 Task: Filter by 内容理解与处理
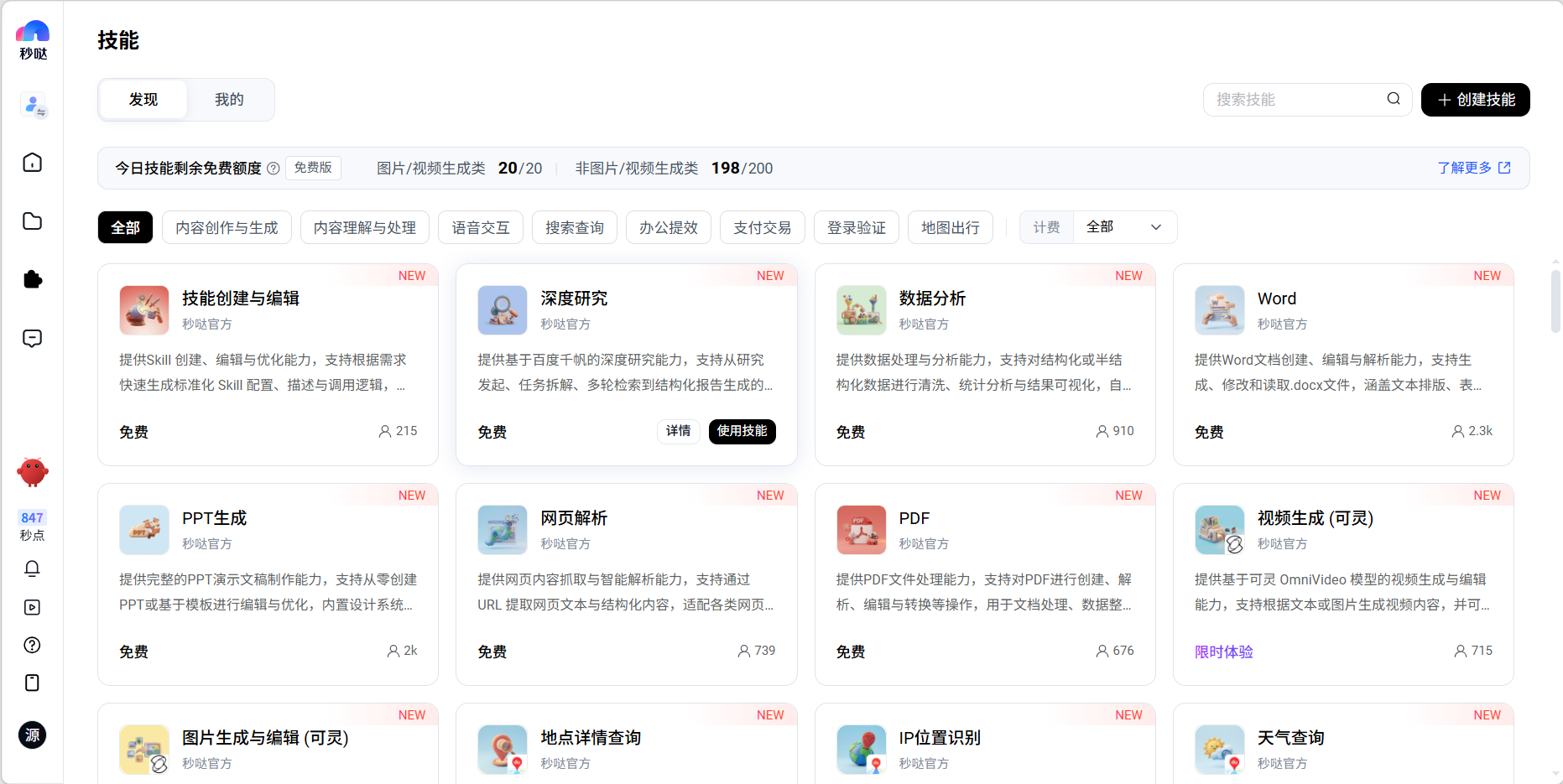coord(365,227)
